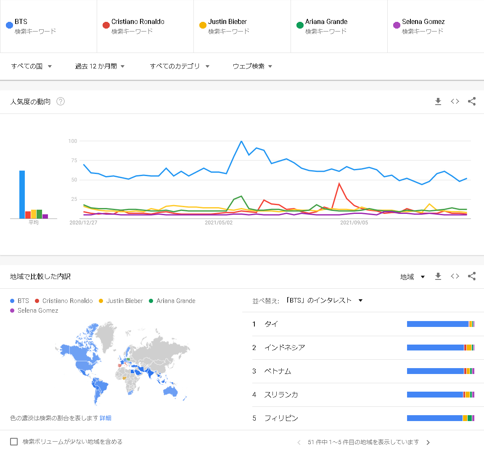This screenshot has width=484, height=453.
Task: Open embed code for the interest over time chart
Action: 455,101
